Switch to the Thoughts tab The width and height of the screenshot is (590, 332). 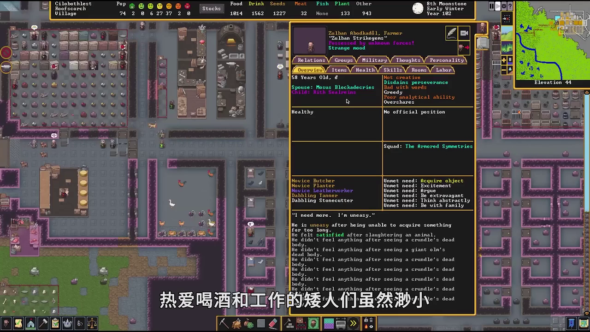pyautogui.click(x=408, y=60)
